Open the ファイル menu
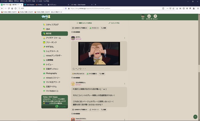The image size is (200, 121). click(x=4, y=1)
